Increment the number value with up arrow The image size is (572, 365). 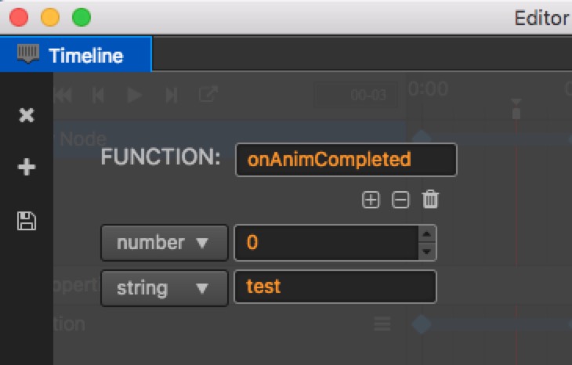coord(427,234)
